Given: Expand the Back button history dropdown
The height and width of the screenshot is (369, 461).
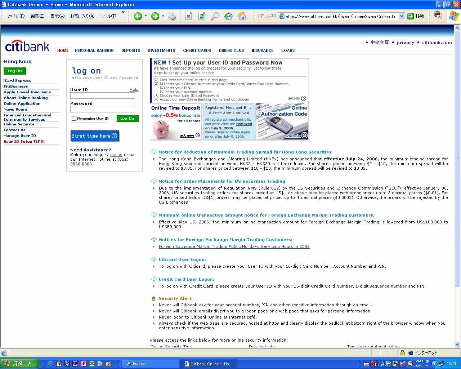Looking at the screenshot, I should [146, 16].
